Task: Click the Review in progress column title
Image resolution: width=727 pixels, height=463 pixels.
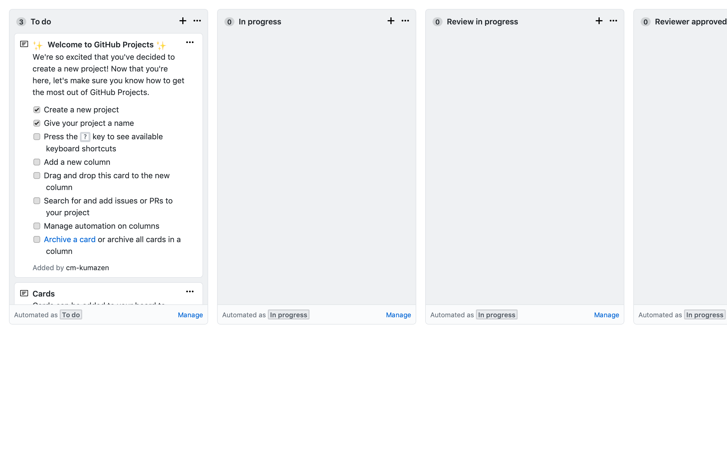Action: point(482,22)
